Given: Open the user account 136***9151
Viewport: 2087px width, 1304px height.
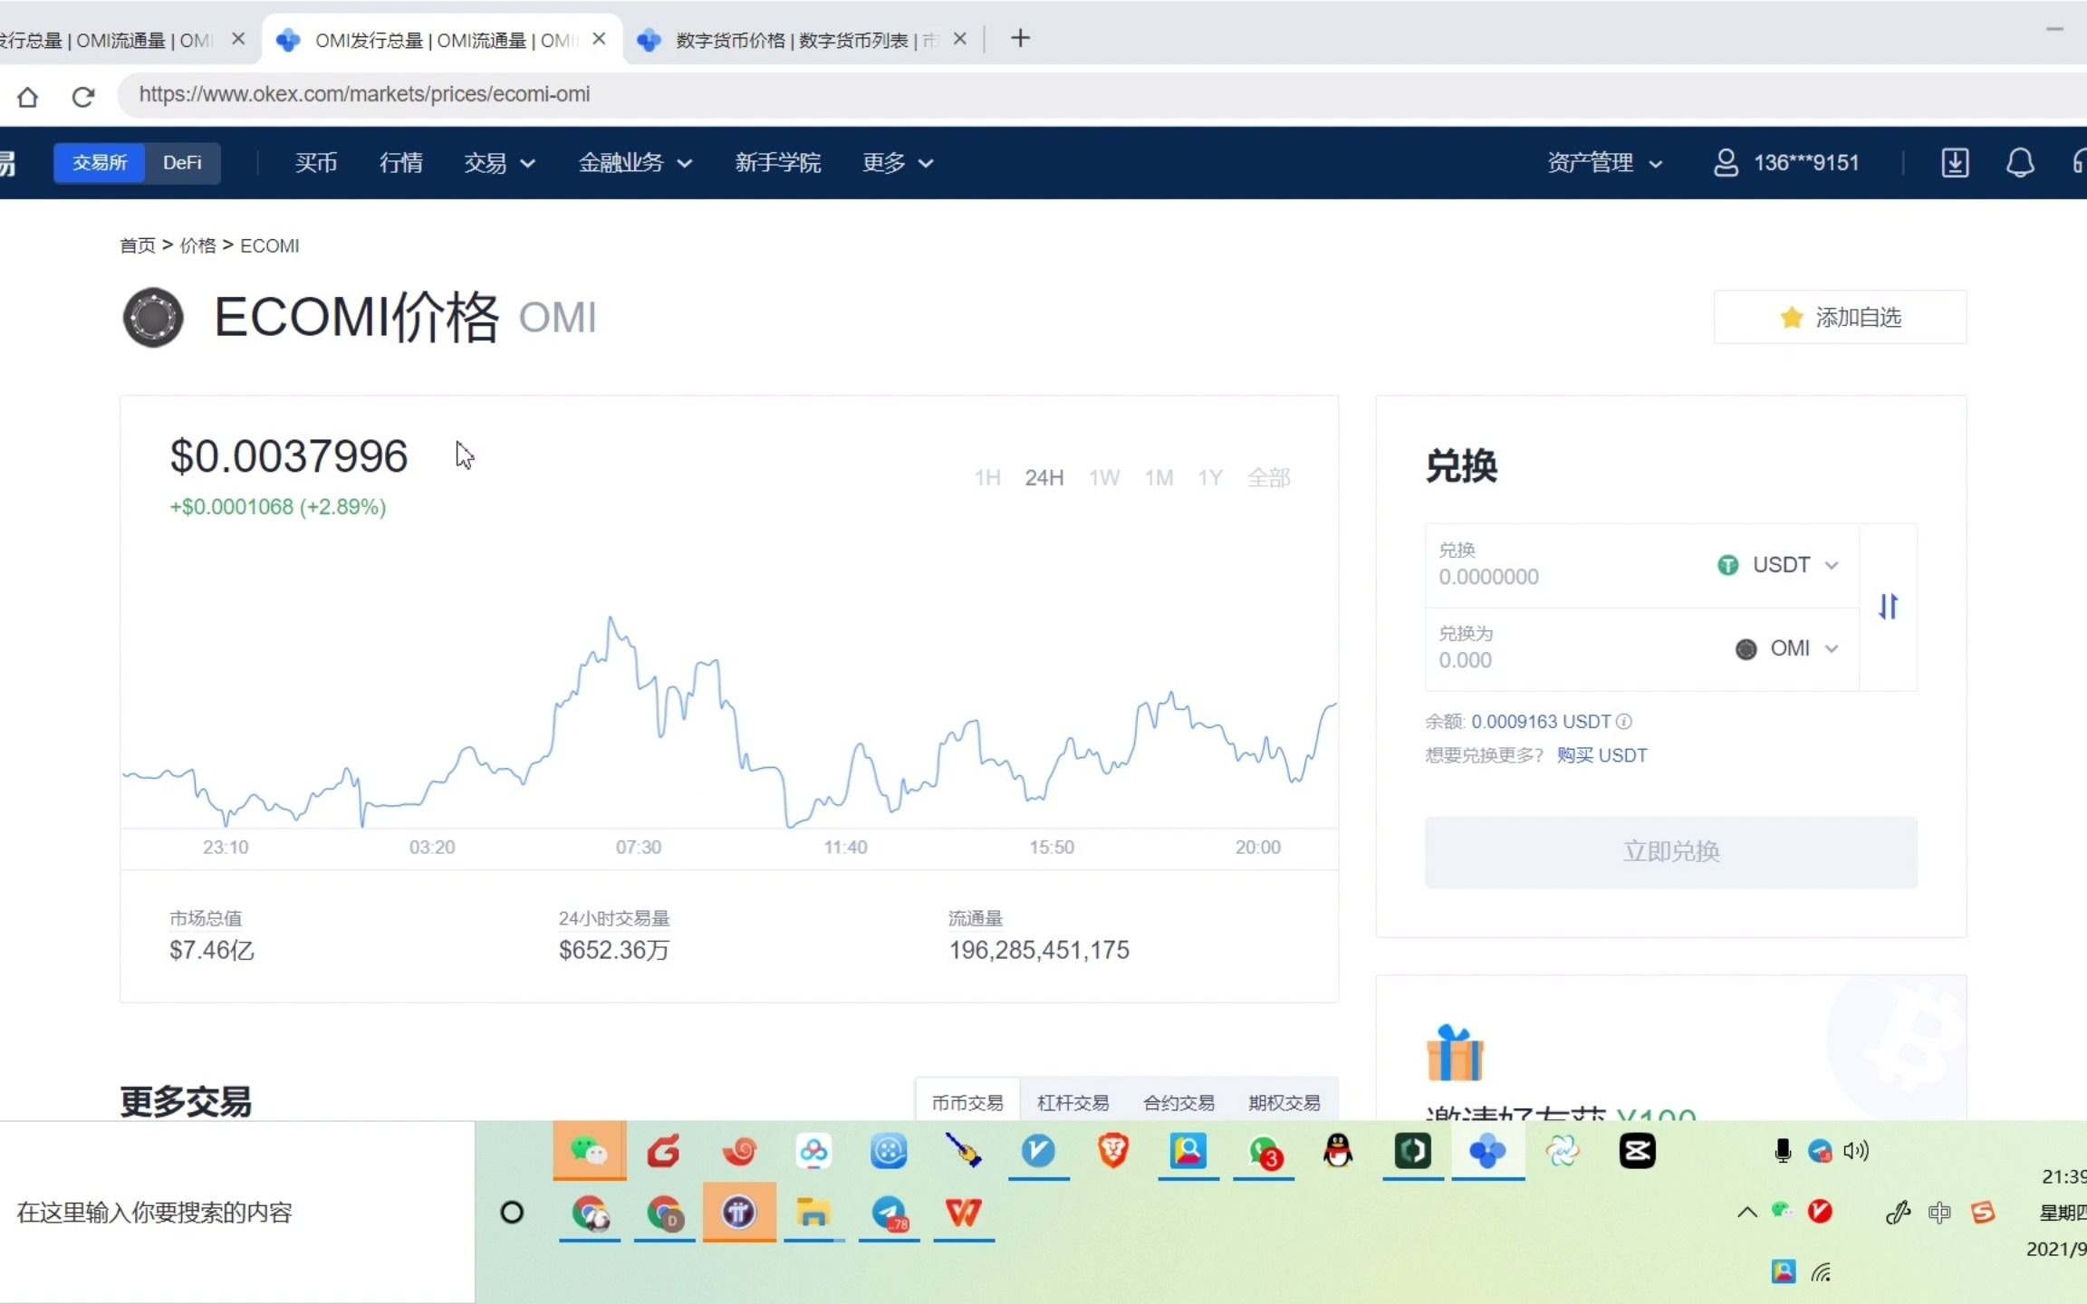Looking at the screenshot, I should (1786, 163).
